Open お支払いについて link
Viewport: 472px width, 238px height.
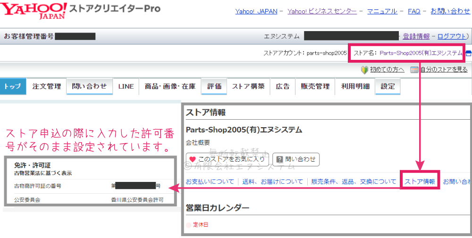point(210,181)
